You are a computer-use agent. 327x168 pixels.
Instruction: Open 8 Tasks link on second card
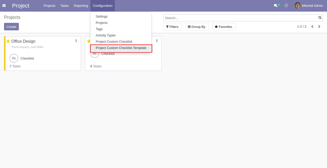point(96,66)
